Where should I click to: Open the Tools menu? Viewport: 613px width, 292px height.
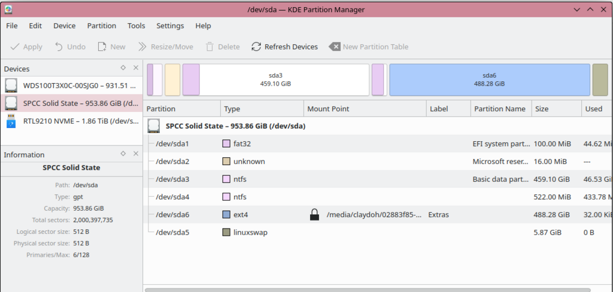tap(136, 26)
